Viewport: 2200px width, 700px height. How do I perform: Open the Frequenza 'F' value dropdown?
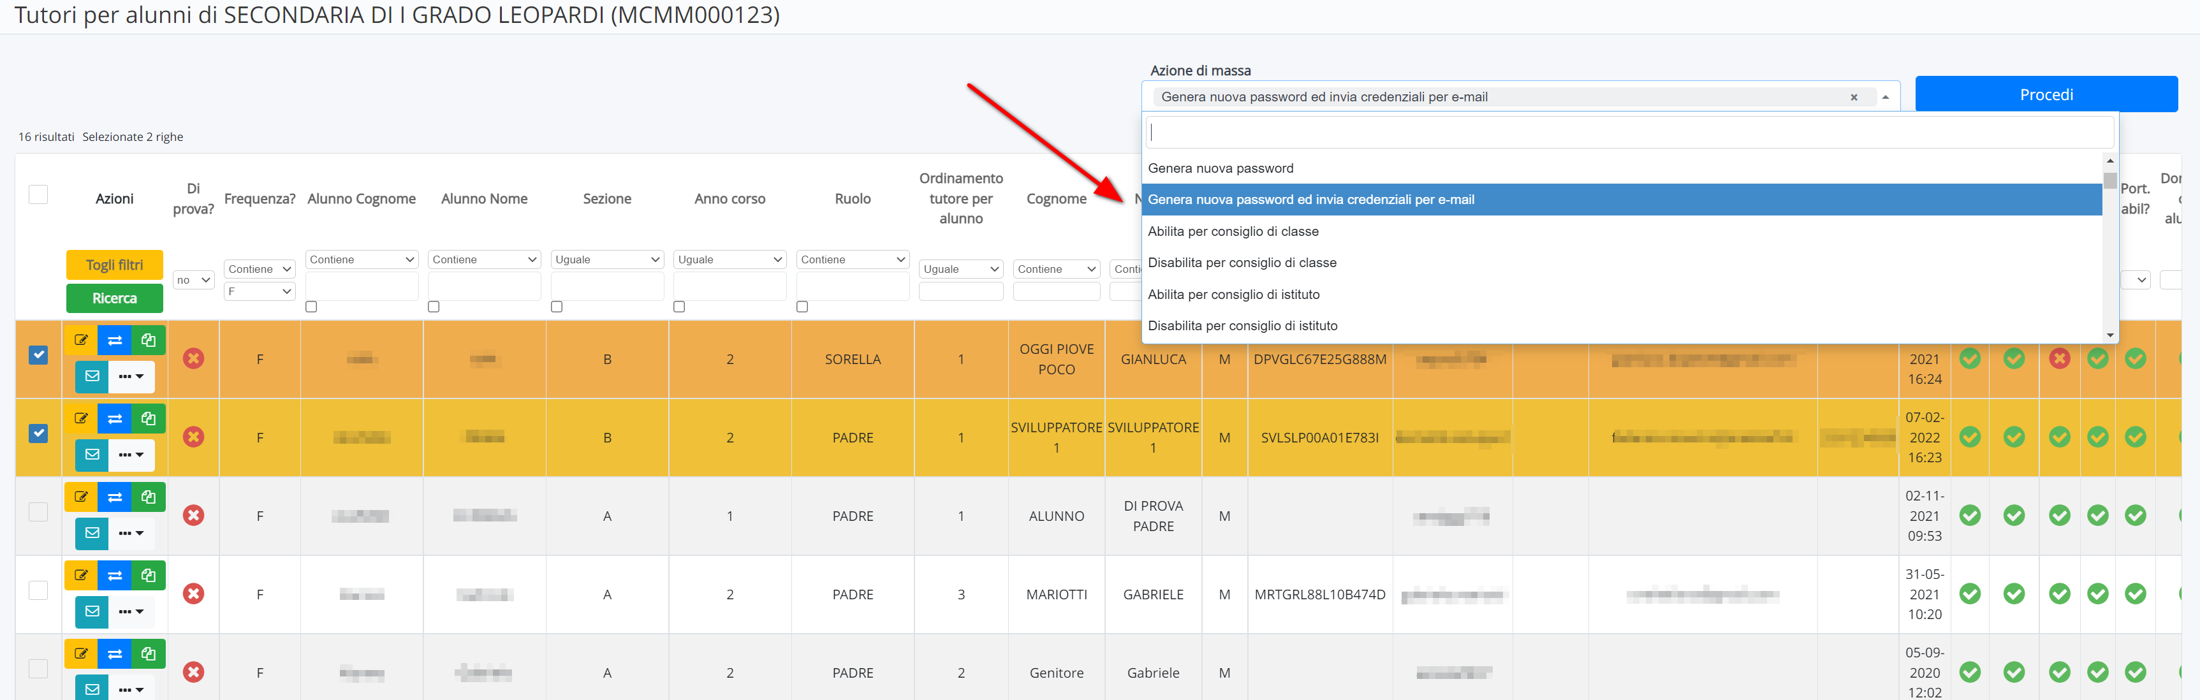[x=260, y=291]
